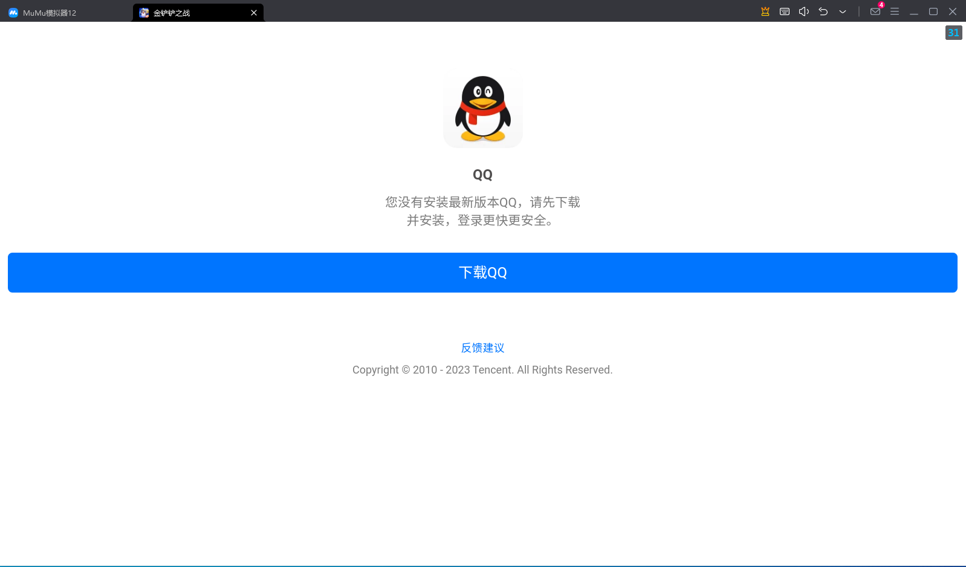Screen dimensions: 966x567
Task: Click the QQ title text
Action: click(x=482, y=175)
